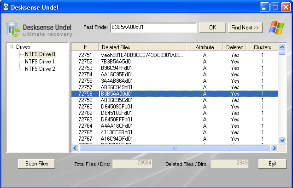The height and width of the screenshot is (188, 293).
Task: Select NTFS Drive 1 in tree
Action: click(40, 62)
